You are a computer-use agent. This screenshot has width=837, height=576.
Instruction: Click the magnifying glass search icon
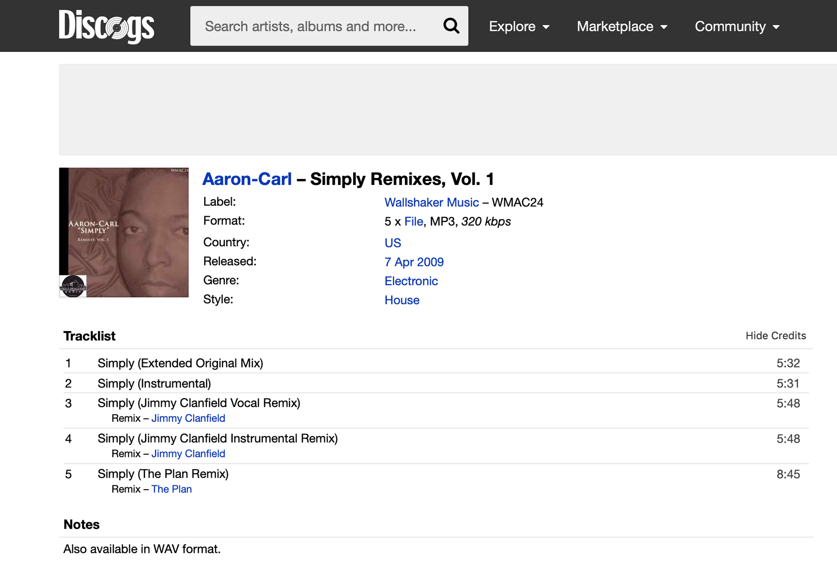[x=451, y=26]
